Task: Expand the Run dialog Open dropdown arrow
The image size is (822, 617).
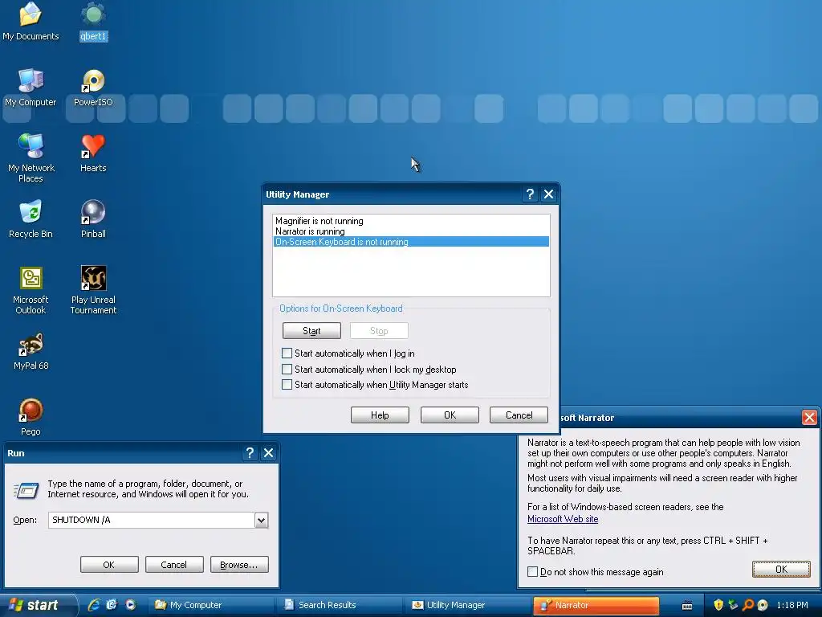Action: click(x=261, y=520)
